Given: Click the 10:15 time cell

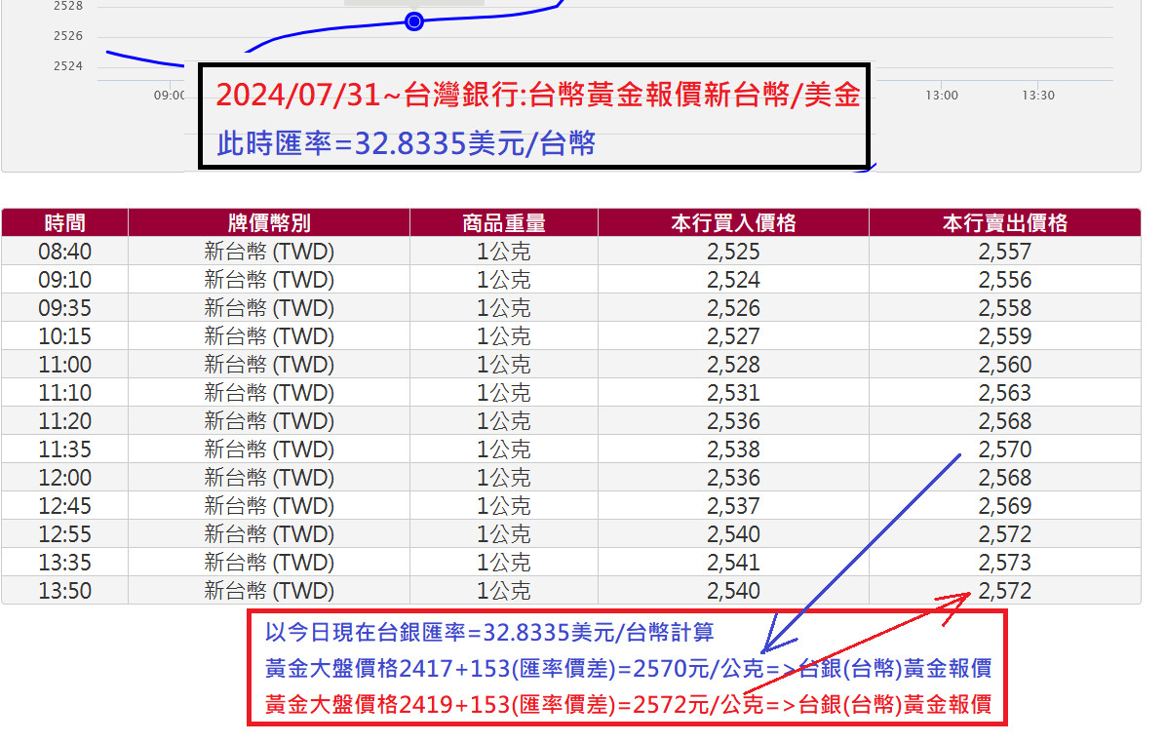Looking at the screenshot, I should click(x=64, y=336).
